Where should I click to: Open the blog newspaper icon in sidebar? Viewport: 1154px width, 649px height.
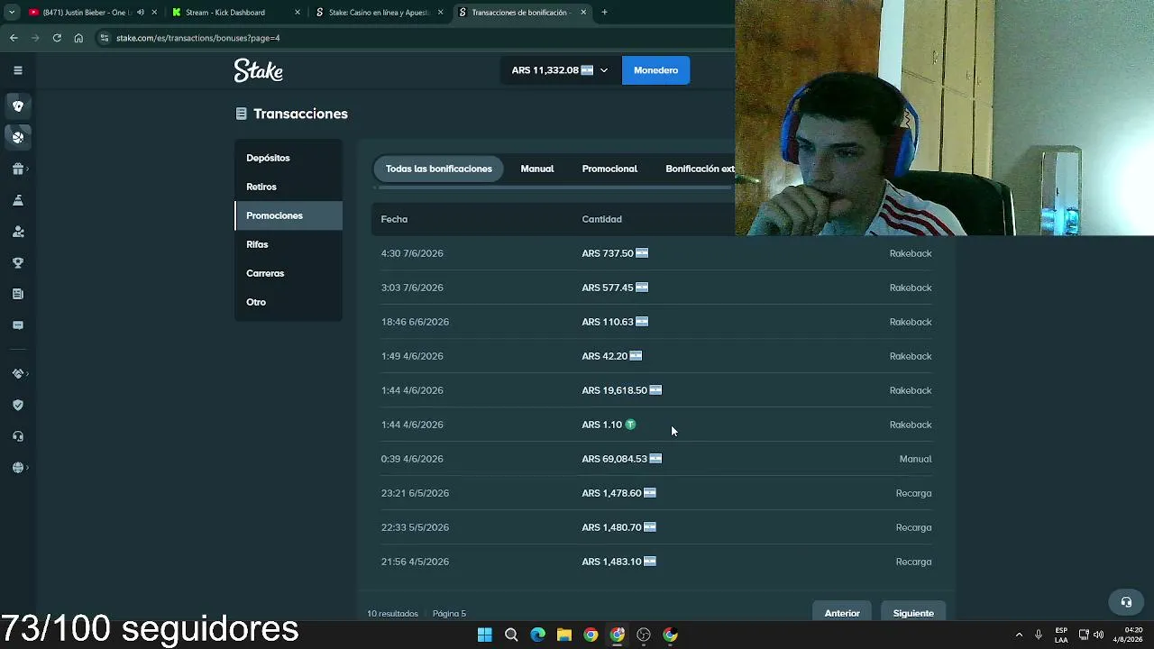coord(18,294)
